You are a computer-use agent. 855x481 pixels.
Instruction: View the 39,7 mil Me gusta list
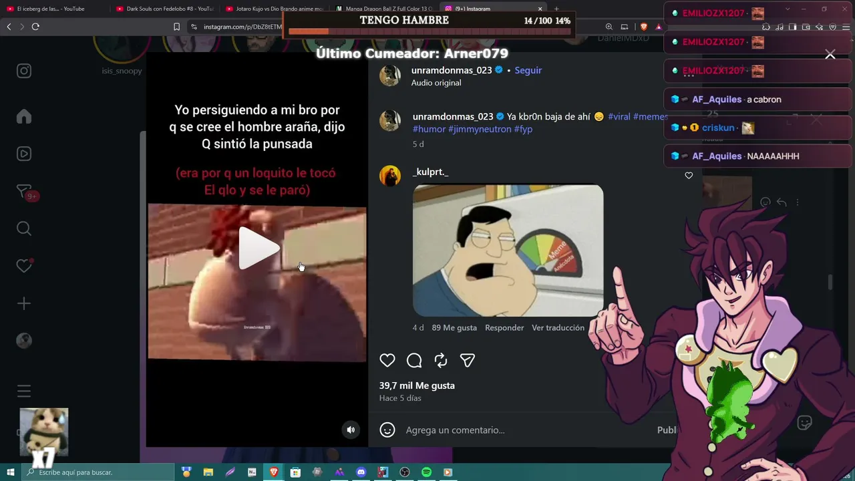pos(417,385)
